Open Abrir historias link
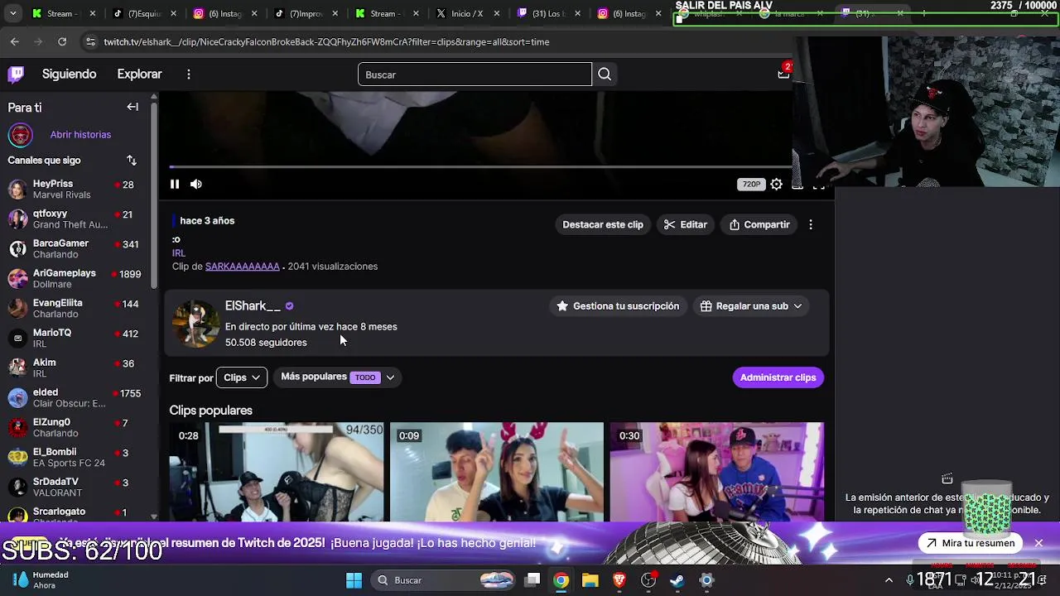The image size is (1060, 596). tap(80, 134)
